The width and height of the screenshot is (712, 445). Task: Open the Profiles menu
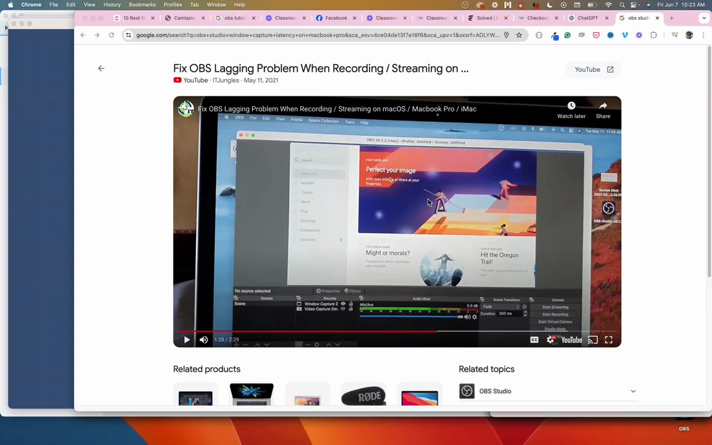tap(172, 4)
